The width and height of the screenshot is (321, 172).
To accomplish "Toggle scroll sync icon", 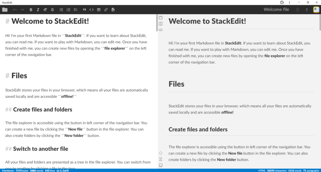I will coord(161,159).
